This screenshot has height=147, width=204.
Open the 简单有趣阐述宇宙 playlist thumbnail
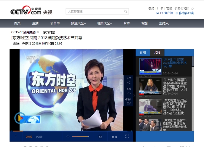tap(150, 87)
